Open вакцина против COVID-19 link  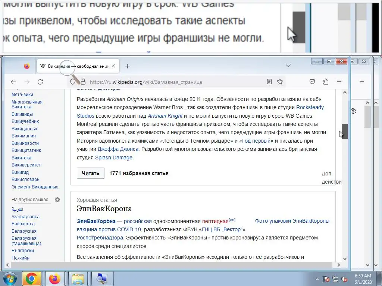pyautogui.click(x=109, y=229)
